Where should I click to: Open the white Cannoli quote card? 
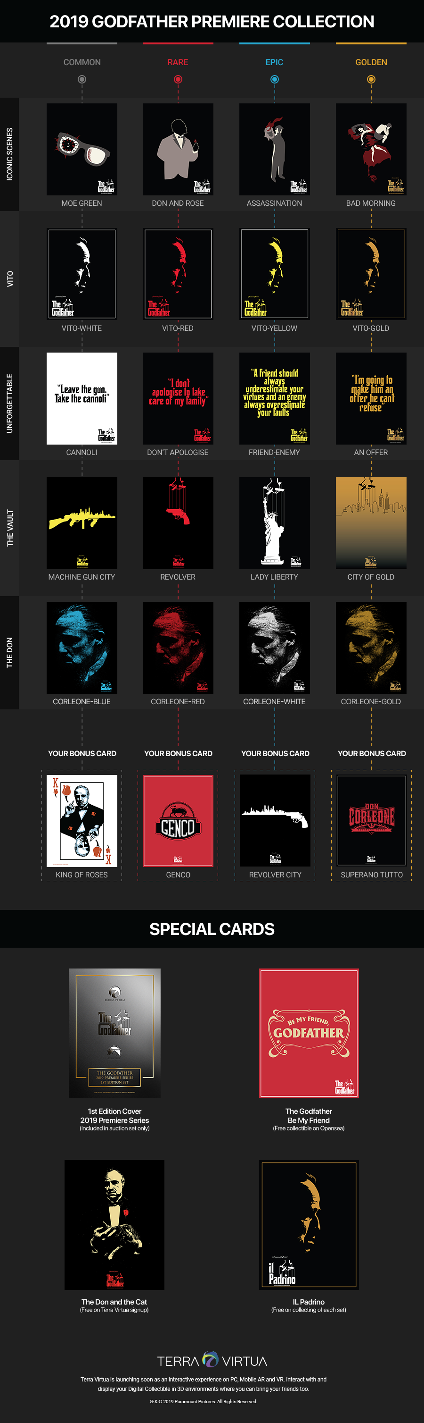tap(82, 398)
